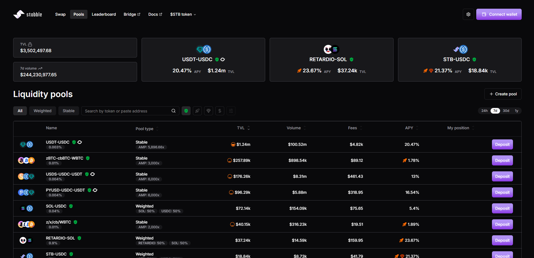
Task: Open the sliders filter options icon
Action: click(x=231, y=111)
